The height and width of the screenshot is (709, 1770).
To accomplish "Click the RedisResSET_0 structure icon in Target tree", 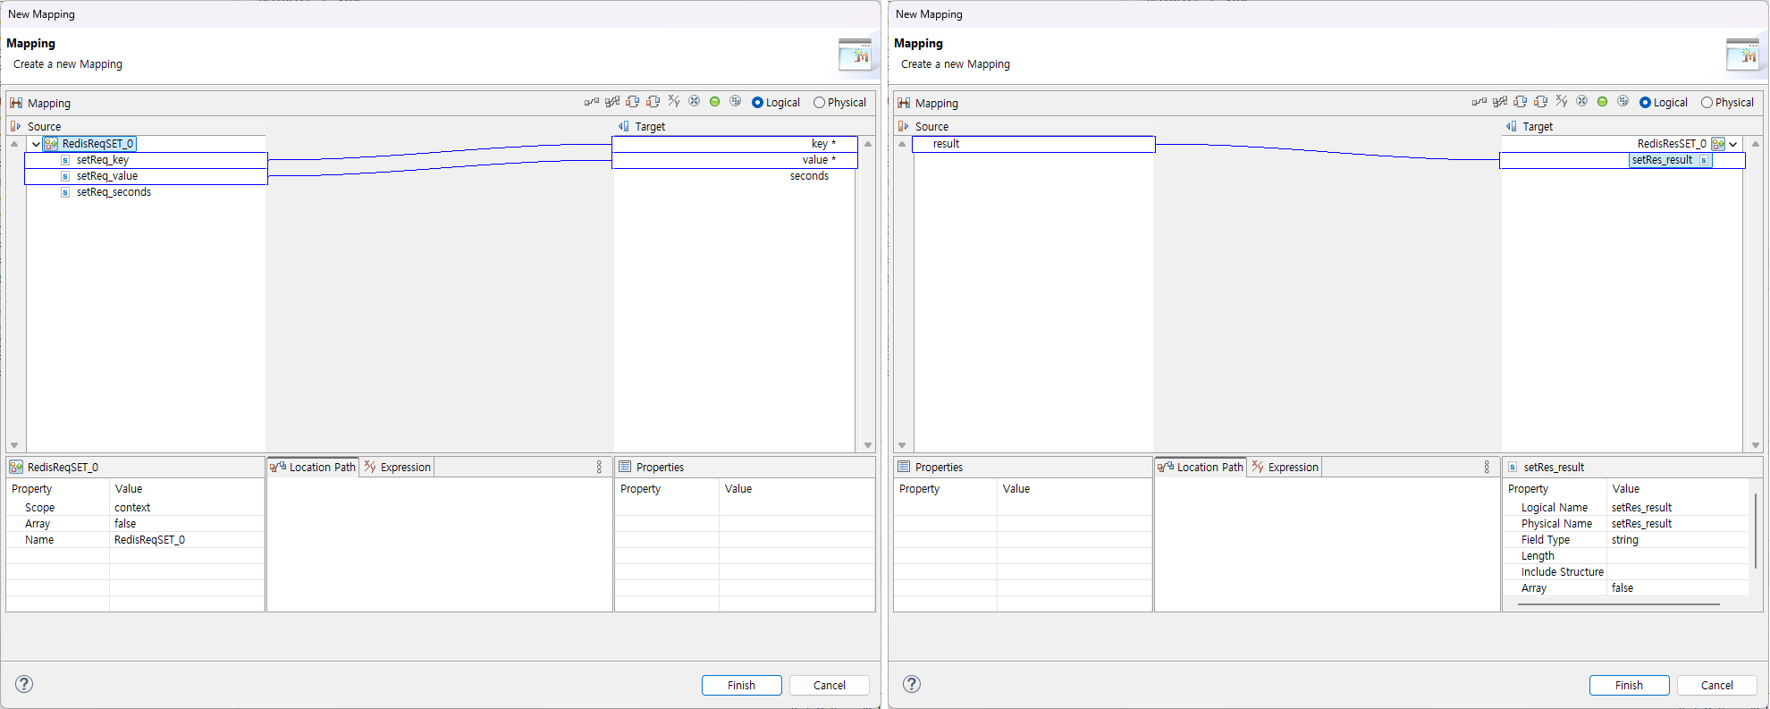I will click(x=1718, y=144).
